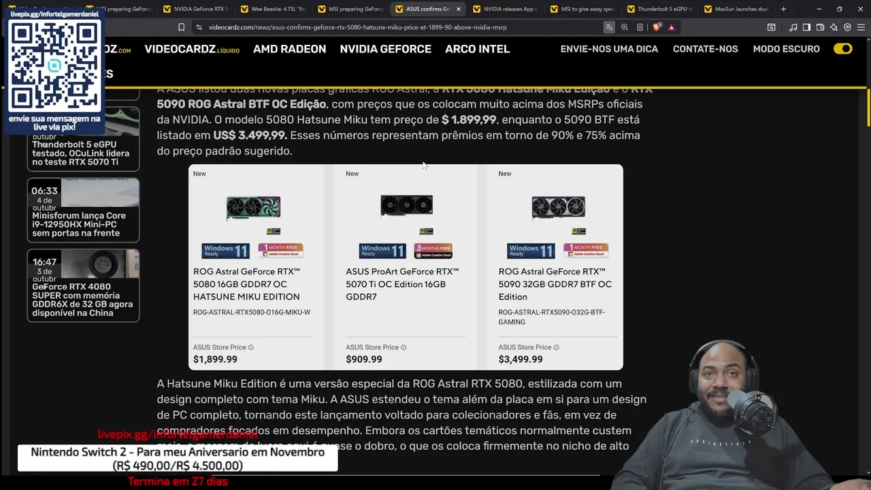Switch to Wee Beastie 4.75L tab
This screenshot has height=490, width=871.
click(273, 9)
